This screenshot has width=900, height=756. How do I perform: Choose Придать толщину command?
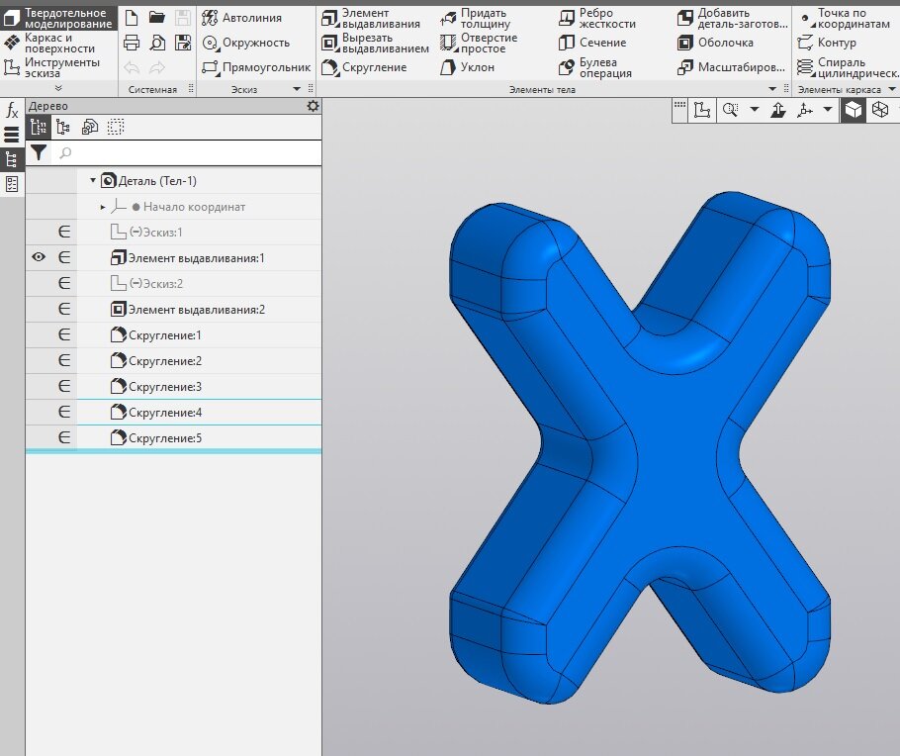tap(476, 19)
